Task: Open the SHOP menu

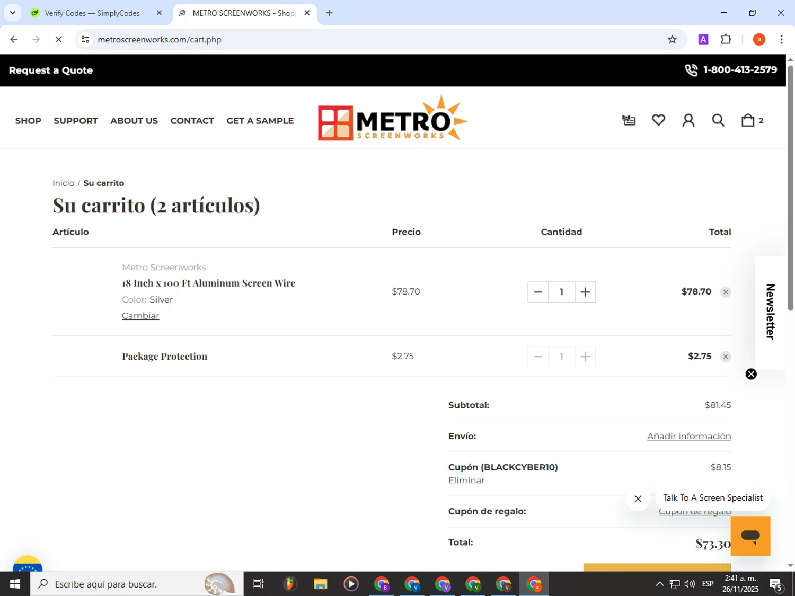Action: point(28,121)
